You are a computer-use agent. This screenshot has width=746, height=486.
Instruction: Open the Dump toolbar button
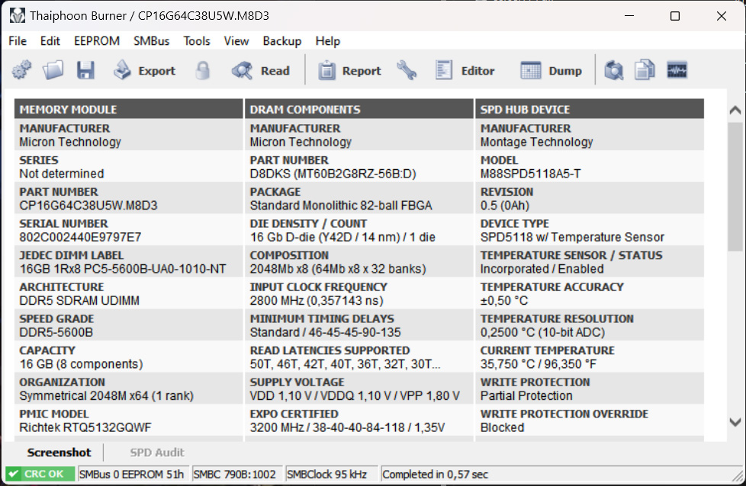point(551,70)
